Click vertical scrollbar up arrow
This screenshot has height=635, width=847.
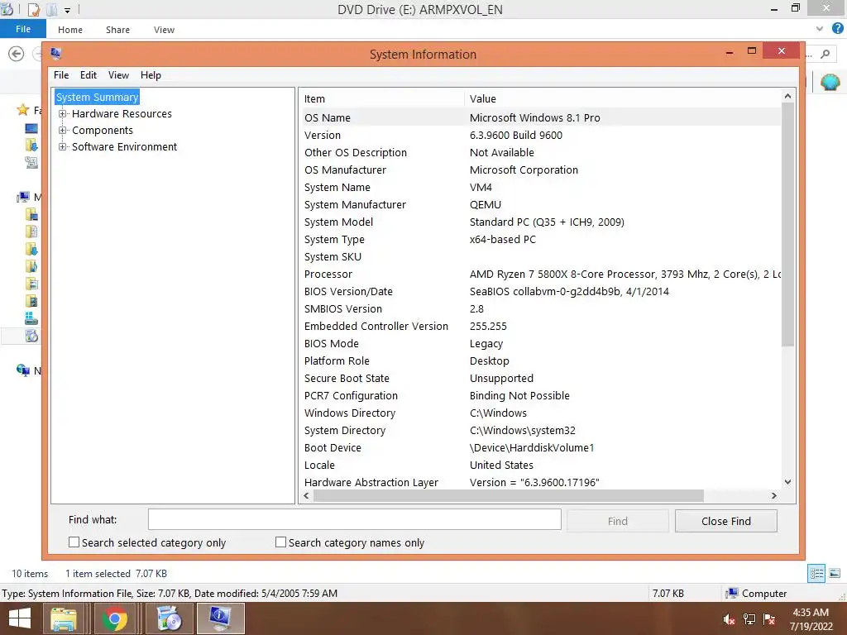coord(787,96)
